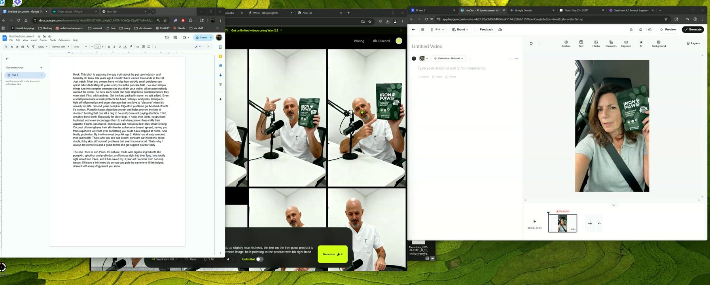Open Layers panel in HeyGen
Screen dimensions: 710x285
point(693,44)
